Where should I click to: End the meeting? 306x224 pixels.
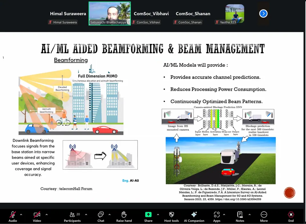291,216
